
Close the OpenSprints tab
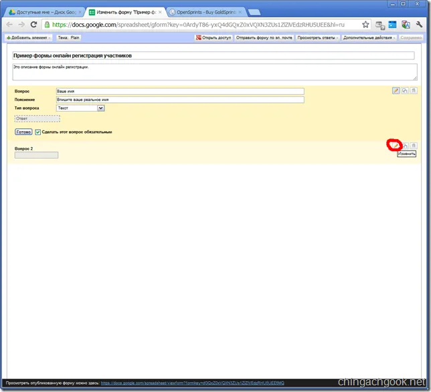(x=240, y=12)
